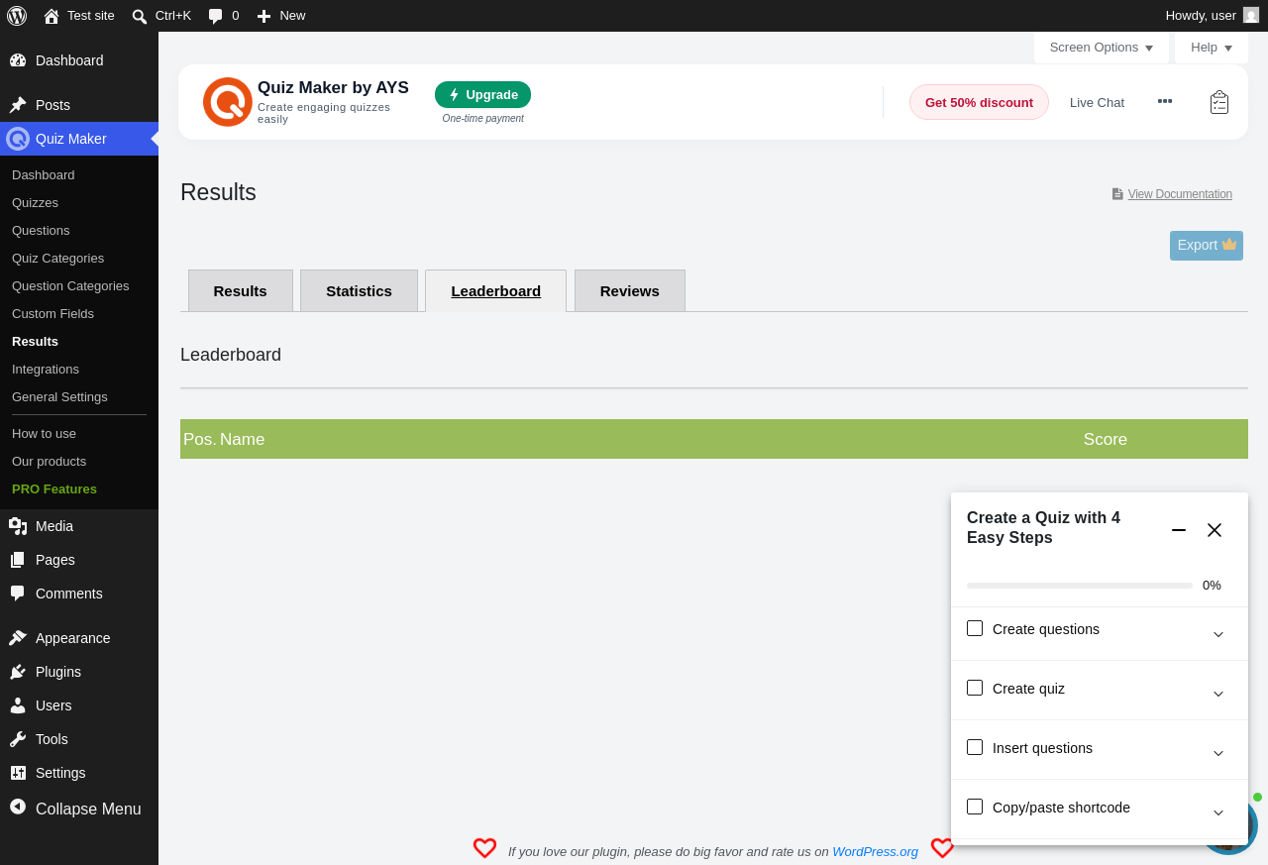Open Questions in Quiz Maker submenu
This screenshot has width=1268, height=865.
(x=41, y=231)
